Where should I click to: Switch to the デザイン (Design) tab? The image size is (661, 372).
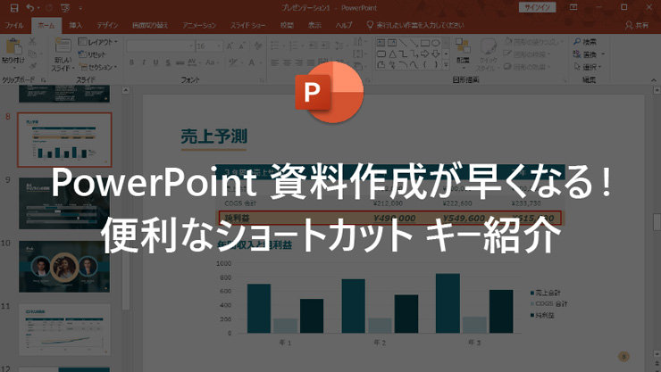coord(107,26)
